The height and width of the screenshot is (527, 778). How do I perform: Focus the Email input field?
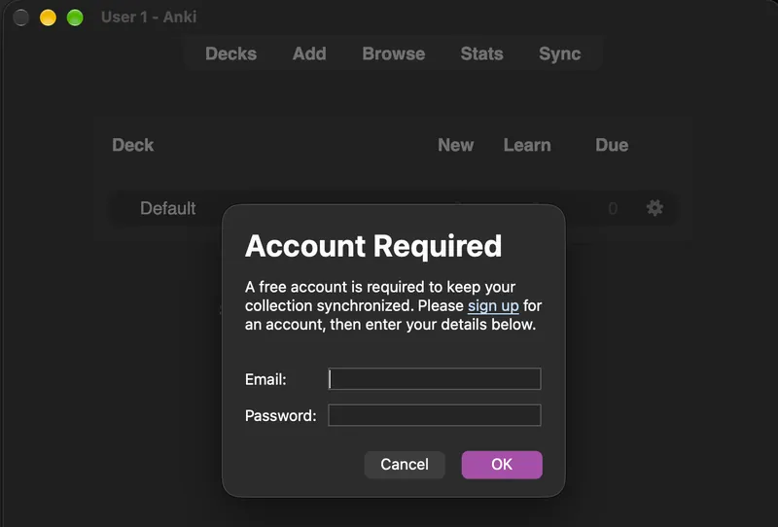[435, 379]
